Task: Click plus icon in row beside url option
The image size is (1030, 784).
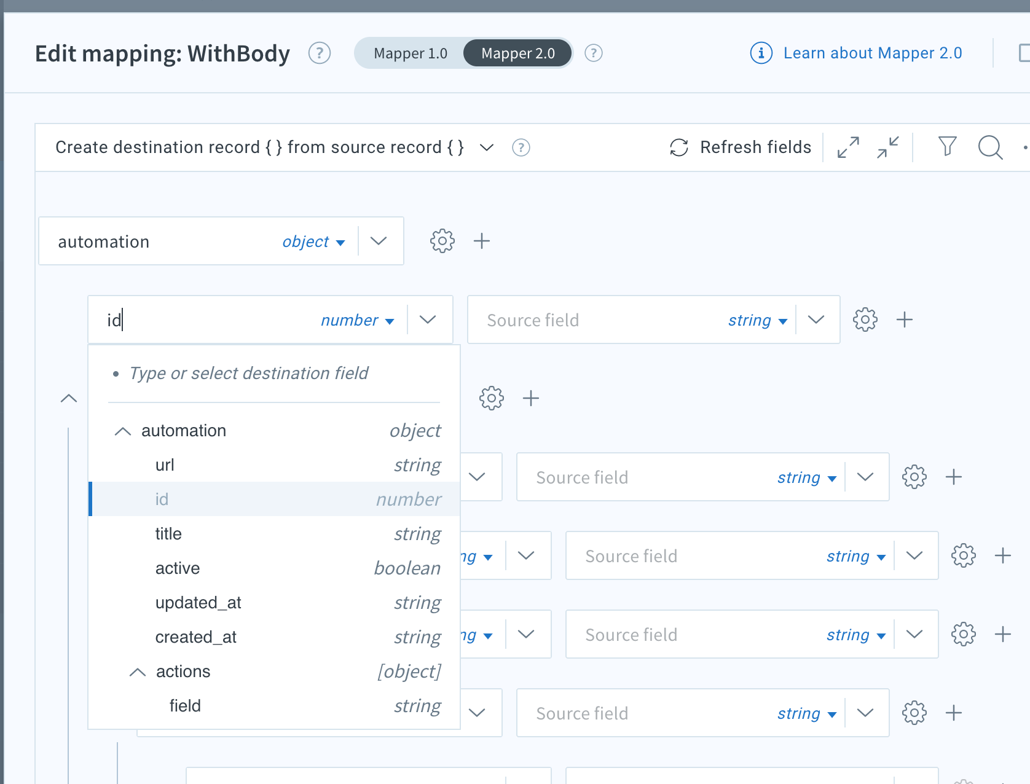Action: pos(954,477)
